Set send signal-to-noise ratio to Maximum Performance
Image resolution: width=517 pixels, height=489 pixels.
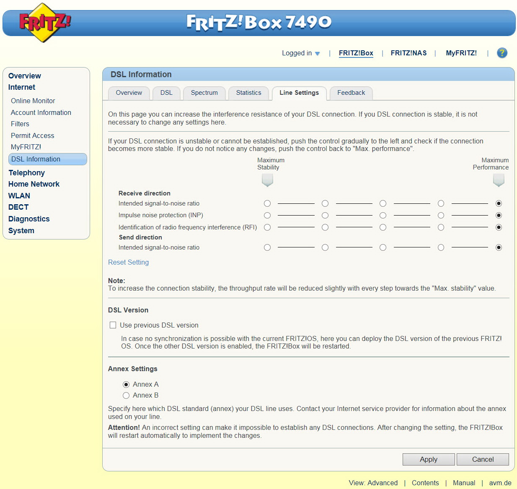499,247
